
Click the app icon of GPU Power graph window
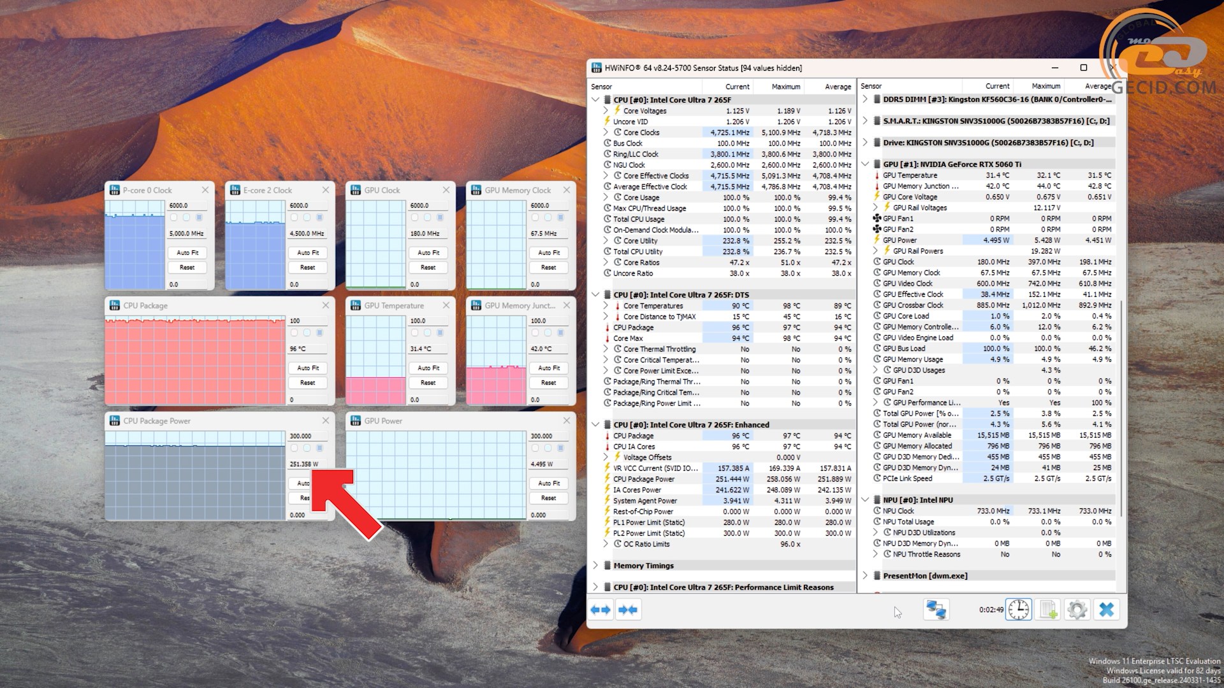coord(356,420)
